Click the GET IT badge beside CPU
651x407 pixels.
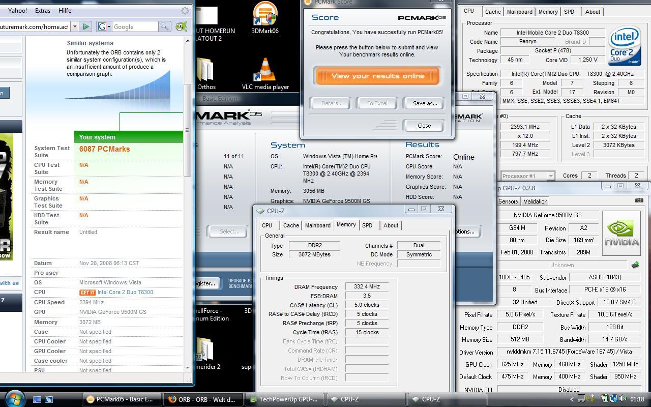[87, 293]
